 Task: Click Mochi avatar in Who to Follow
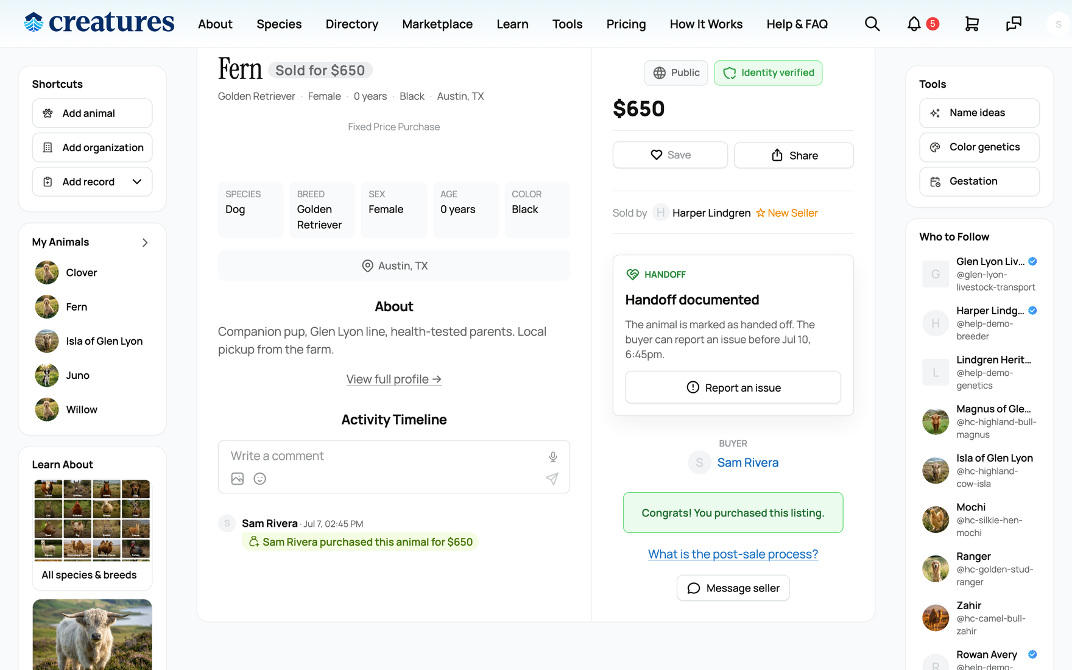(x=936, y=520)
